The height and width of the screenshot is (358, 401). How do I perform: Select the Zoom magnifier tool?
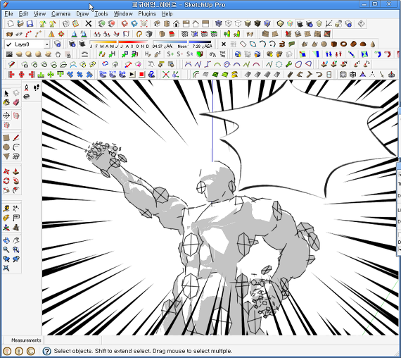click(x=6, y=249)
